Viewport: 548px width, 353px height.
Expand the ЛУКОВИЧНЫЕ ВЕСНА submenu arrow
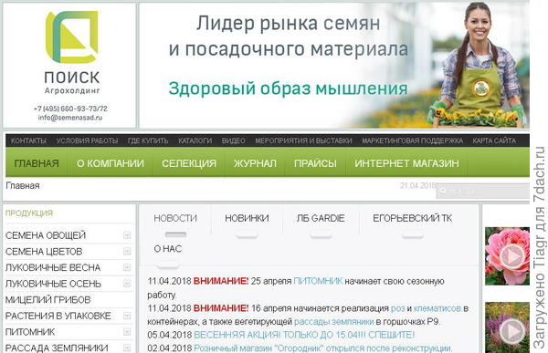coord(127,267)
